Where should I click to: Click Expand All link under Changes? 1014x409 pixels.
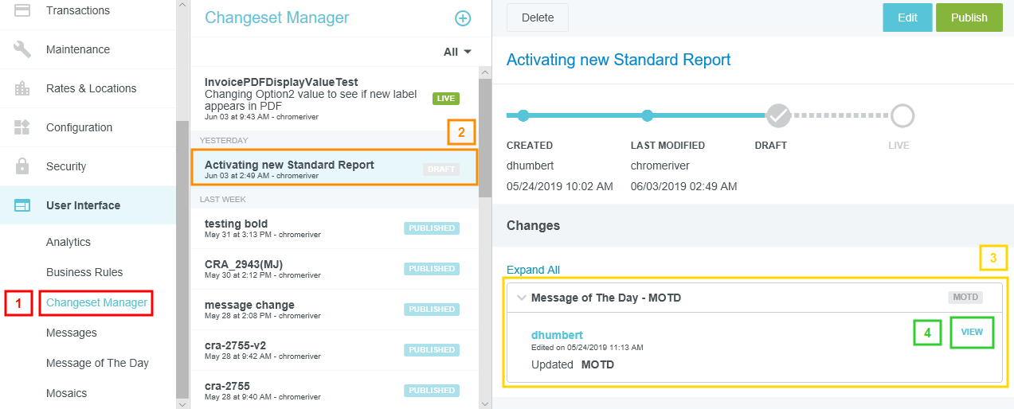(x=533, y=270)
